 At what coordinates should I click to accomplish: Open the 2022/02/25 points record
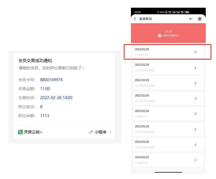click(168, 160)
